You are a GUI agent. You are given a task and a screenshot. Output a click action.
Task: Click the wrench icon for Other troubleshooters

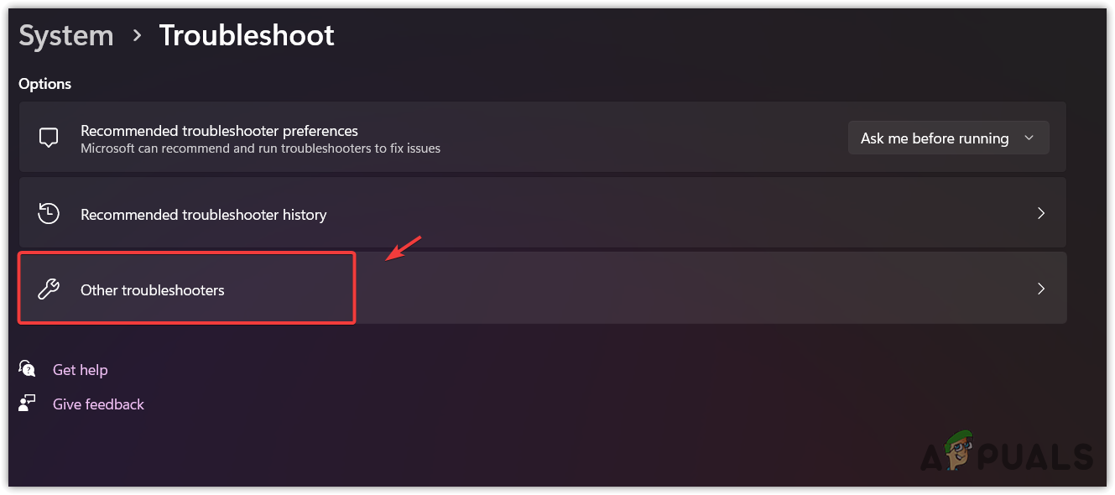pos(49,290)
